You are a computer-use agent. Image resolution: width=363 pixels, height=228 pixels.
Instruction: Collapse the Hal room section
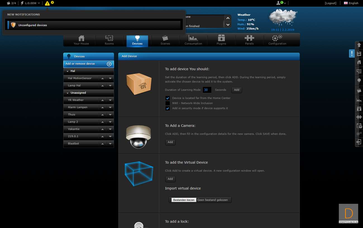[68, 71]
